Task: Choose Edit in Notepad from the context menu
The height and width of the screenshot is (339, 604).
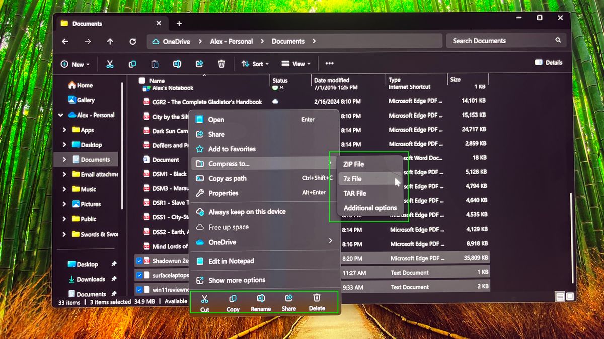Action: [231, 261]
